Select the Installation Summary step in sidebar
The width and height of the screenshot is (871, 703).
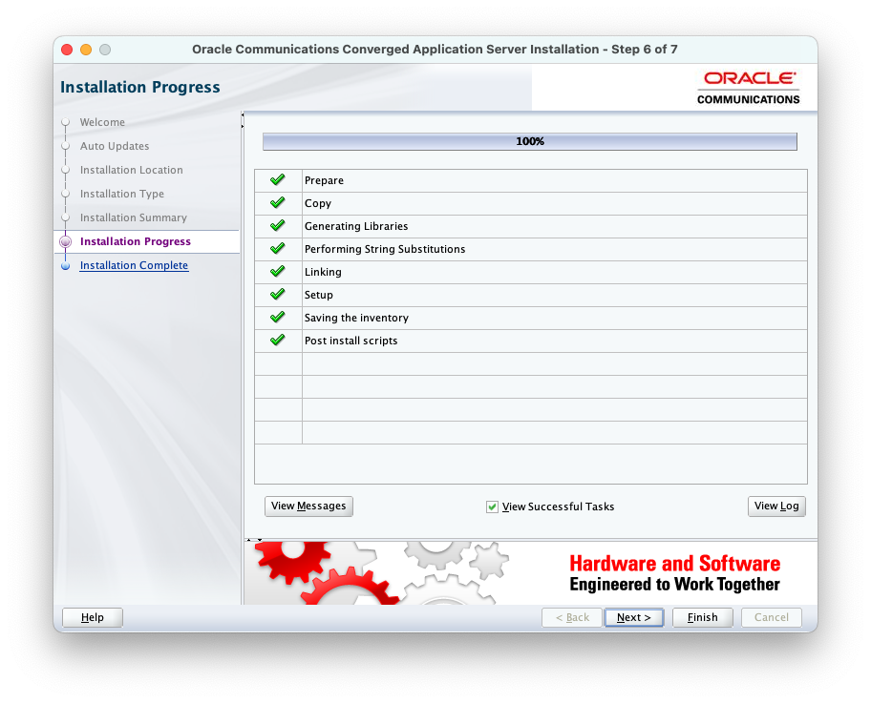tap(134, 217)
